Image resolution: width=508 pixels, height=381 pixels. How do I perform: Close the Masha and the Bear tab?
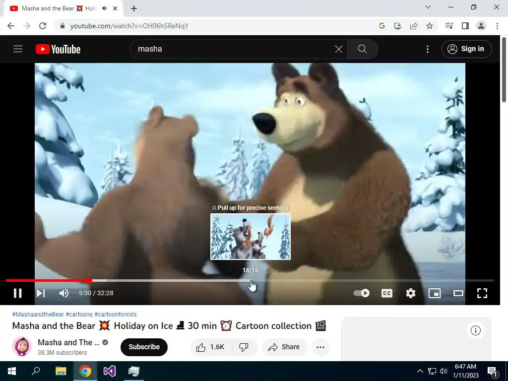tap(115, 8)
